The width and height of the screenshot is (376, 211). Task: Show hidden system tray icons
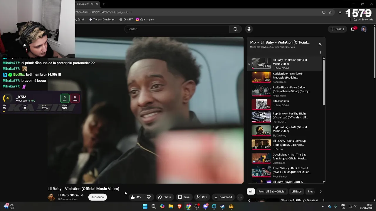(323, 206)
